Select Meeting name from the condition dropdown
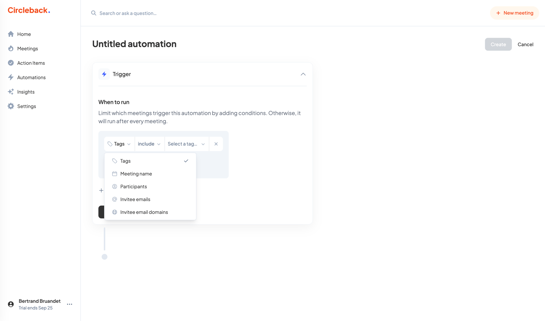Screen dimensions: 545x321 tap(136, 174)
